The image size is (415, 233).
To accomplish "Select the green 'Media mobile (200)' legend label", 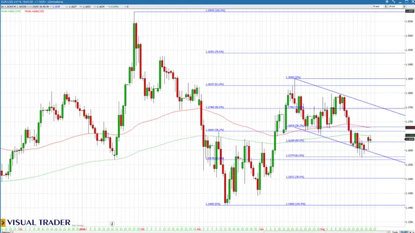I will (x=11, y=11).
